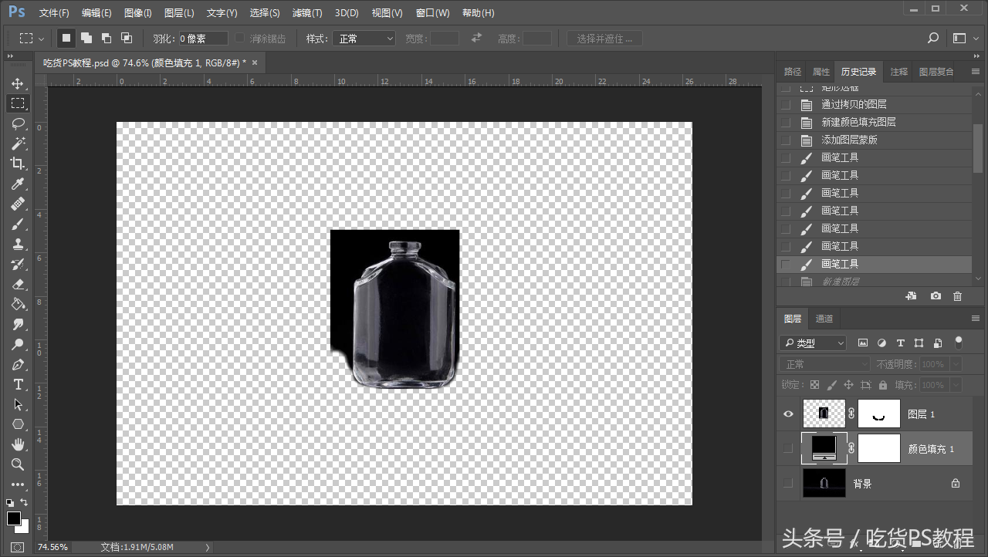Select the Lasso tool
This screenshot has height=557, width=988.
point(17,123)
